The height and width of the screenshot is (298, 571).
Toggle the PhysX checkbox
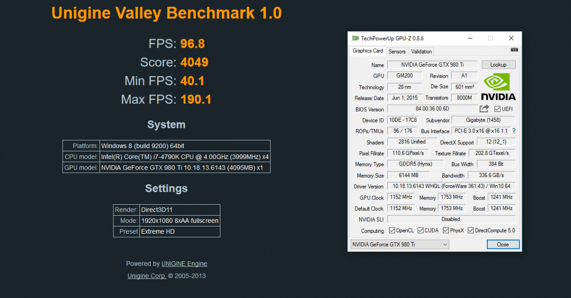click(x=446, y=230)
